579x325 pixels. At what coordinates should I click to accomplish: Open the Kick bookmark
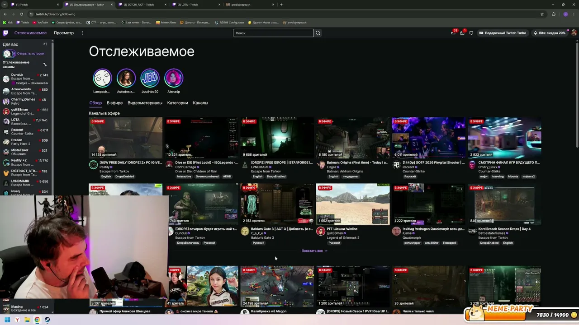[x=8, y=23]
